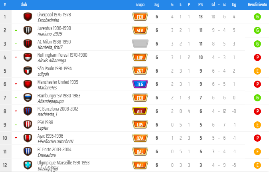Open Escobedinho user profile link
Screen dimensions: 269x172
48,20
